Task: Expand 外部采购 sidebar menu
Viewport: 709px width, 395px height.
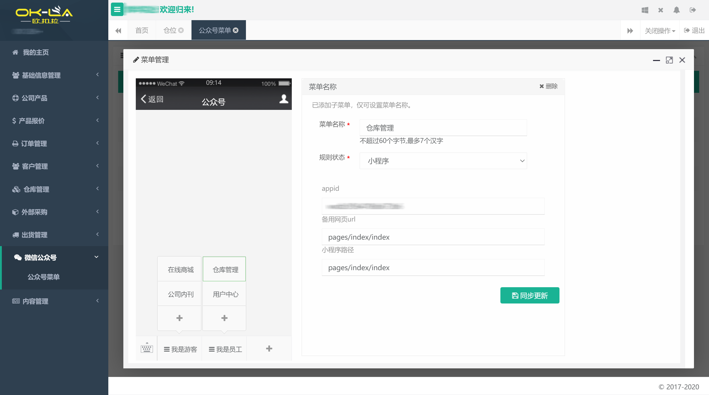Action: 54,212
